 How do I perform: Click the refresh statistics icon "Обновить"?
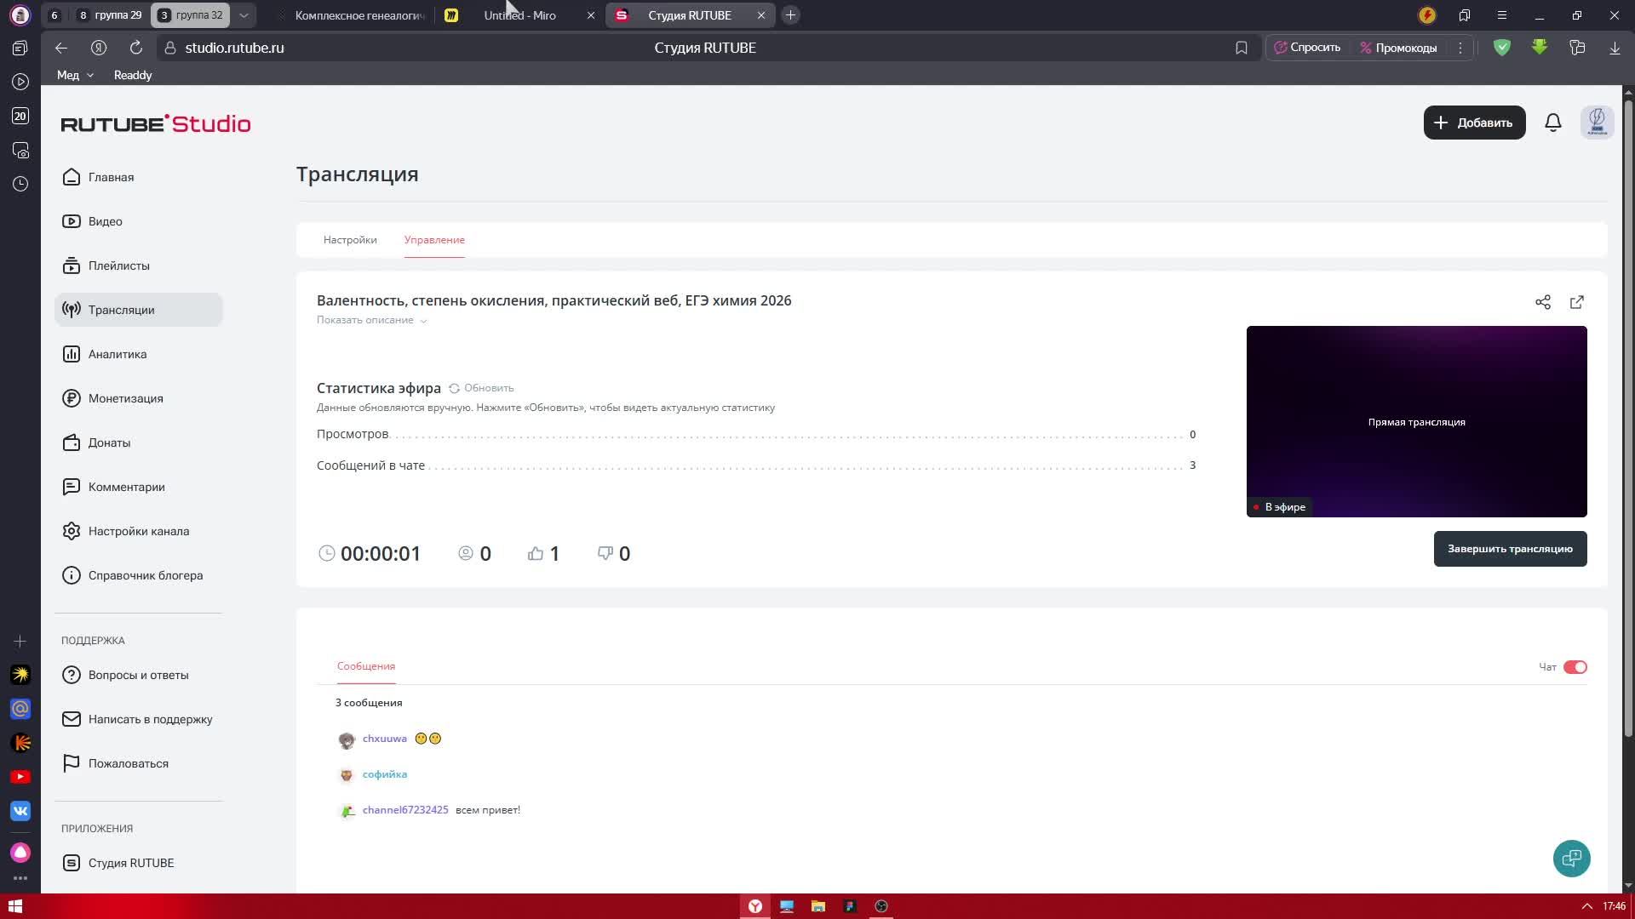(x=481, y=388)
